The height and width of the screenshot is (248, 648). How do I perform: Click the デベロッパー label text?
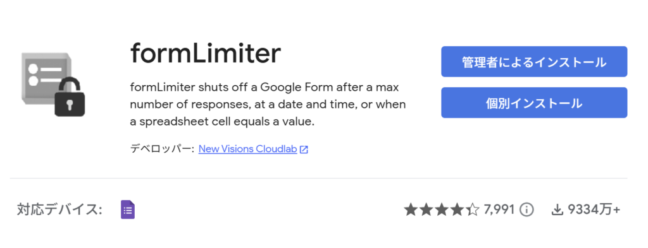[162, 149]
